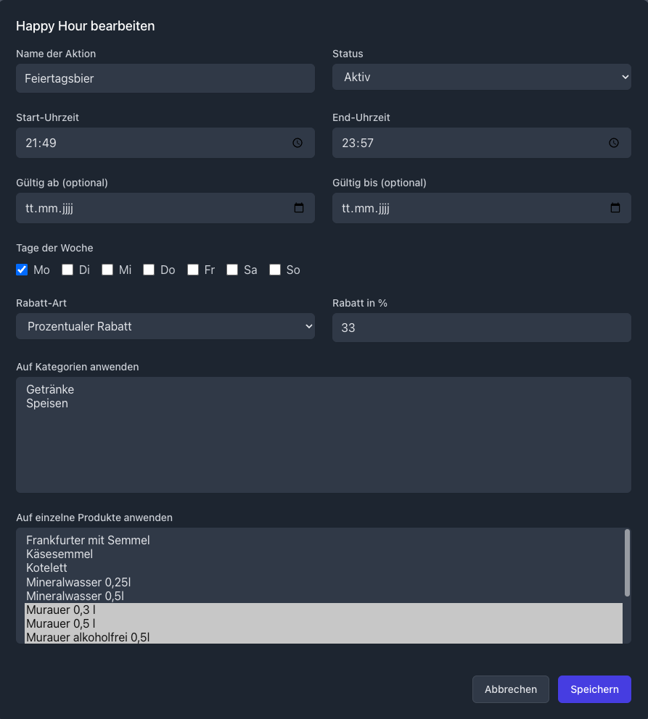The width and height of the screenshot is (648, 719).
Task: Open the Status dropdown showing Aktiv
Action: [481, 77]
